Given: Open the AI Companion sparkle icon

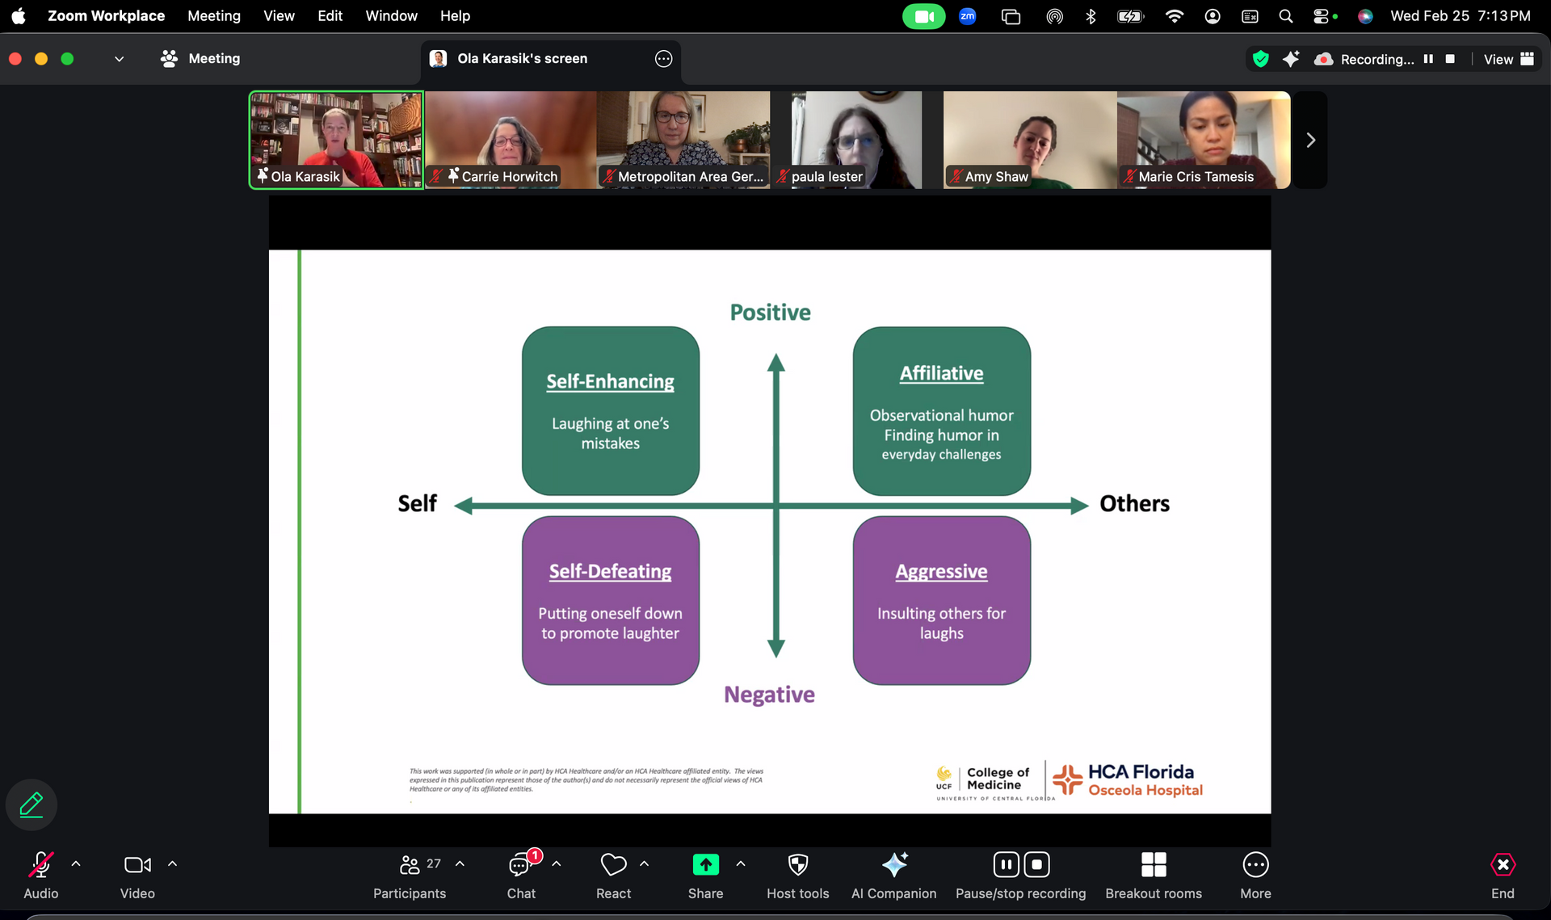Looking at the screenshot, I should point(893,865).
